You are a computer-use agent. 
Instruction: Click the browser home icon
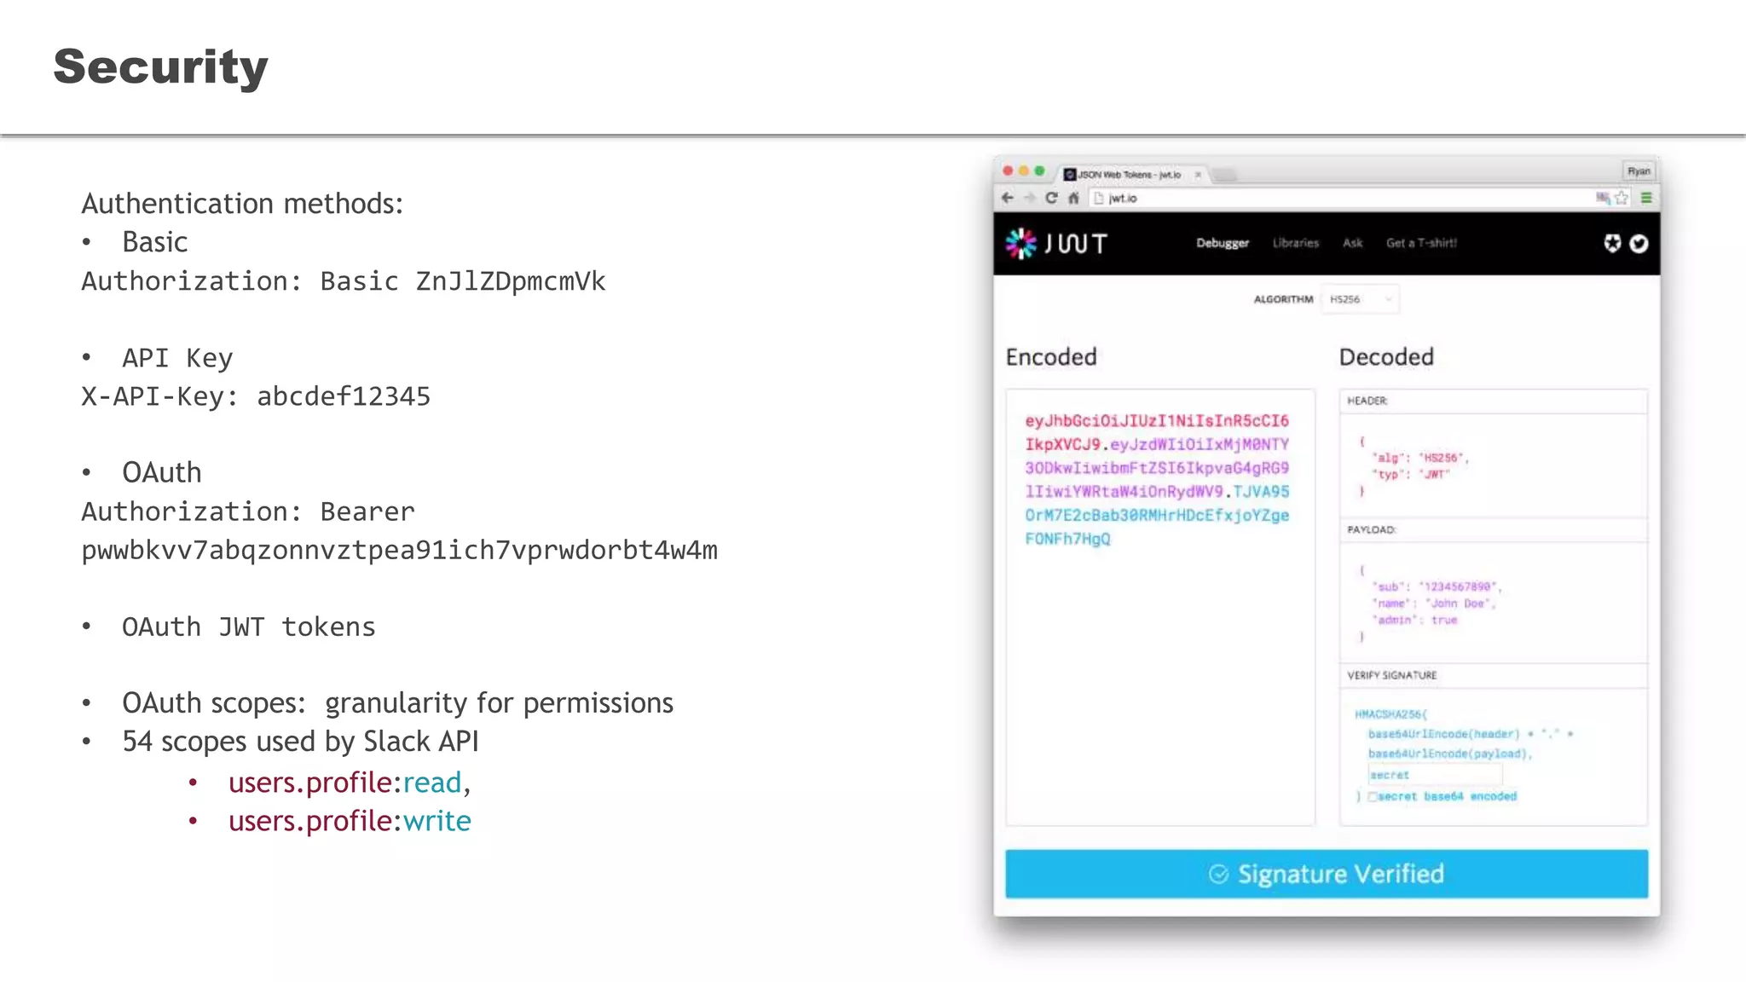(1073, 198)
